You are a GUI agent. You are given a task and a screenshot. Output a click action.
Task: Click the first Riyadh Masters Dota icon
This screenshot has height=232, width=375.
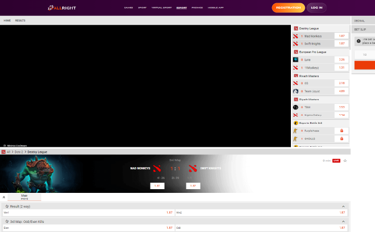click(296, 76)
